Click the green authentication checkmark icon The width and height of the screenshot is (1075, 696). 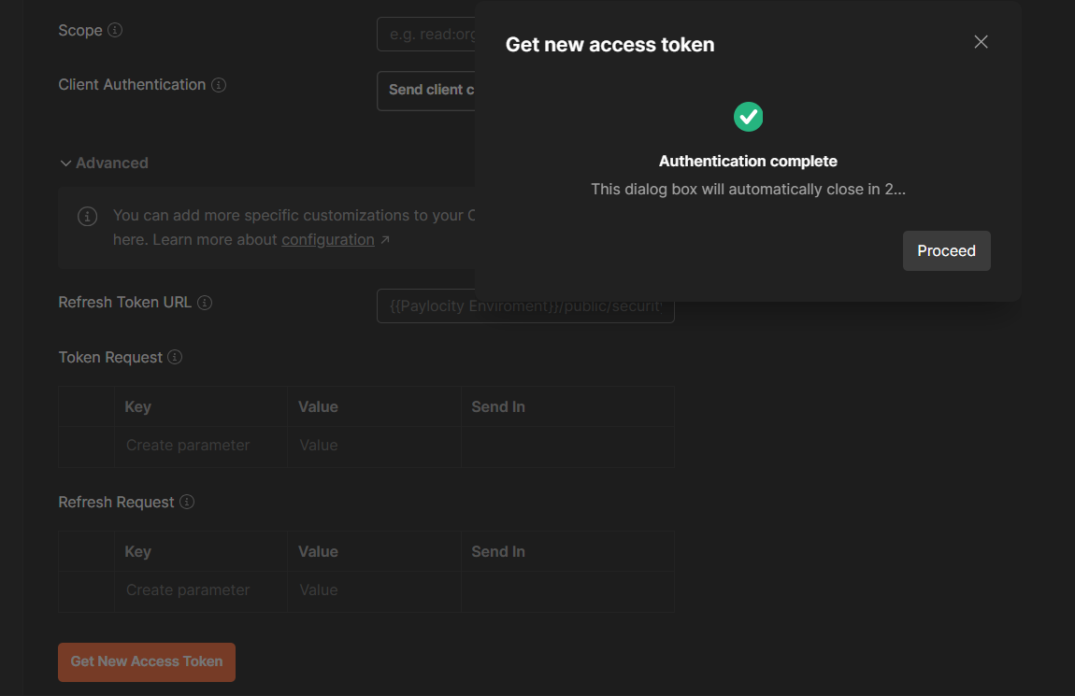click(748, 117)
